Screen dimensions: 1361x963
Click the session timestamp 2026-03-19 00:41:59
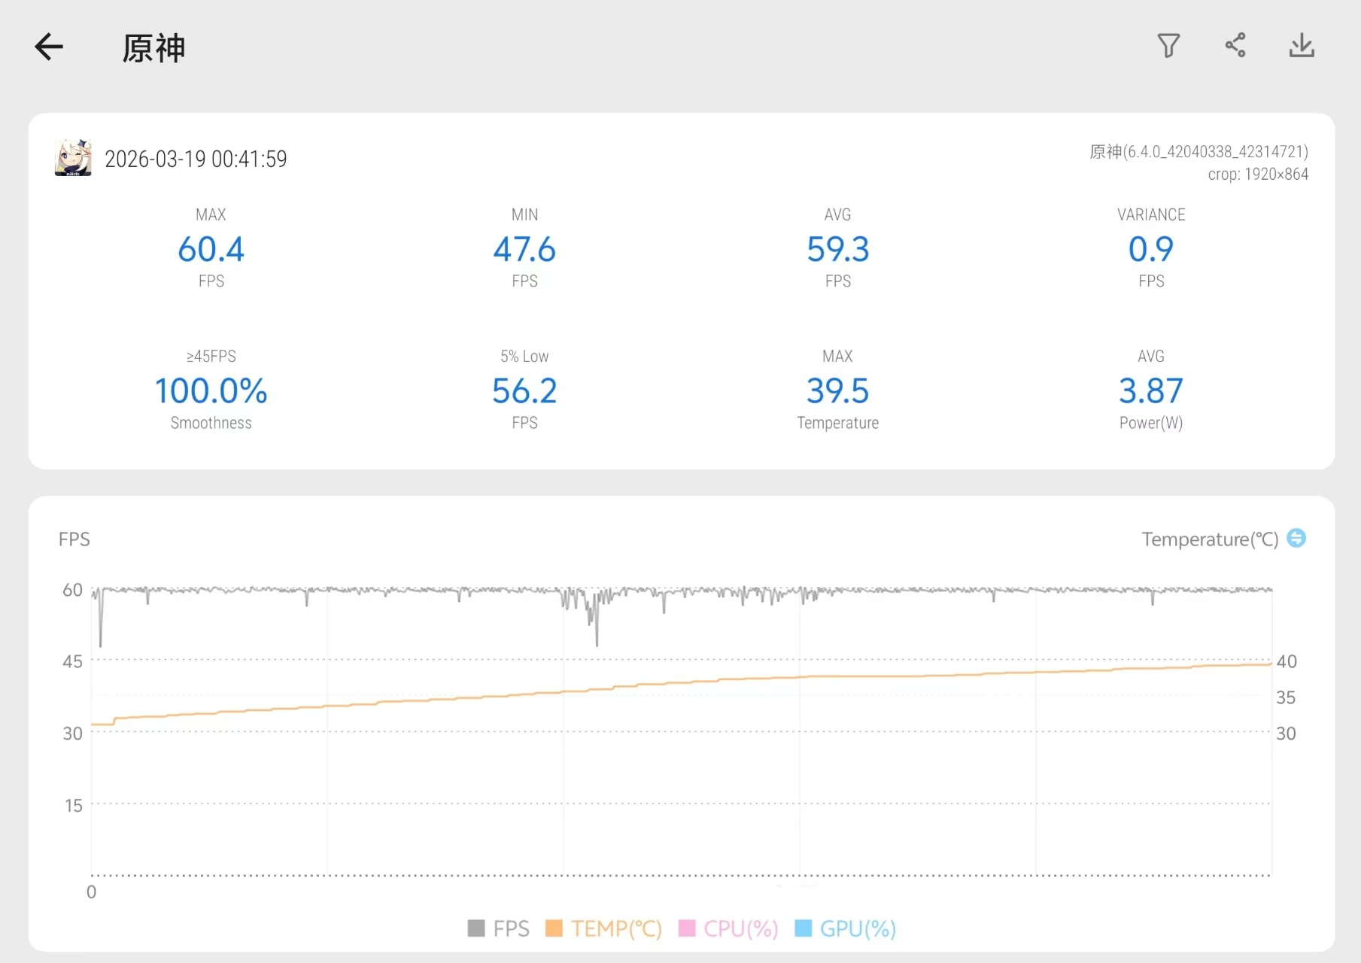(x=196, y=159)
